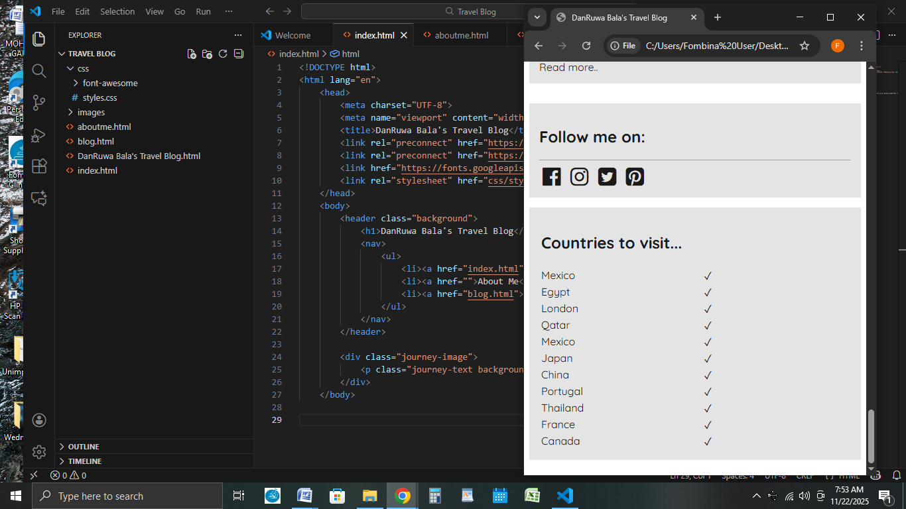Reload the page in Chrome
This screenshot has width=906, height=509.
(586, 46)
